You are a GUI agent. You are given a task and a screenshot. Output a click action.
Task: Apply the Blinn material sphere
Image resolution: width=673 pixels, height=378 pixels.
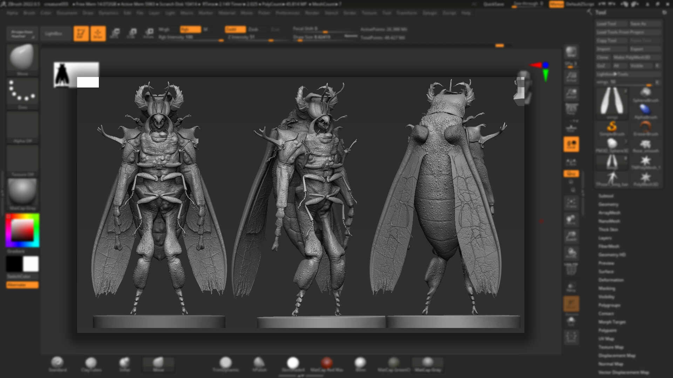pos(360,364)
